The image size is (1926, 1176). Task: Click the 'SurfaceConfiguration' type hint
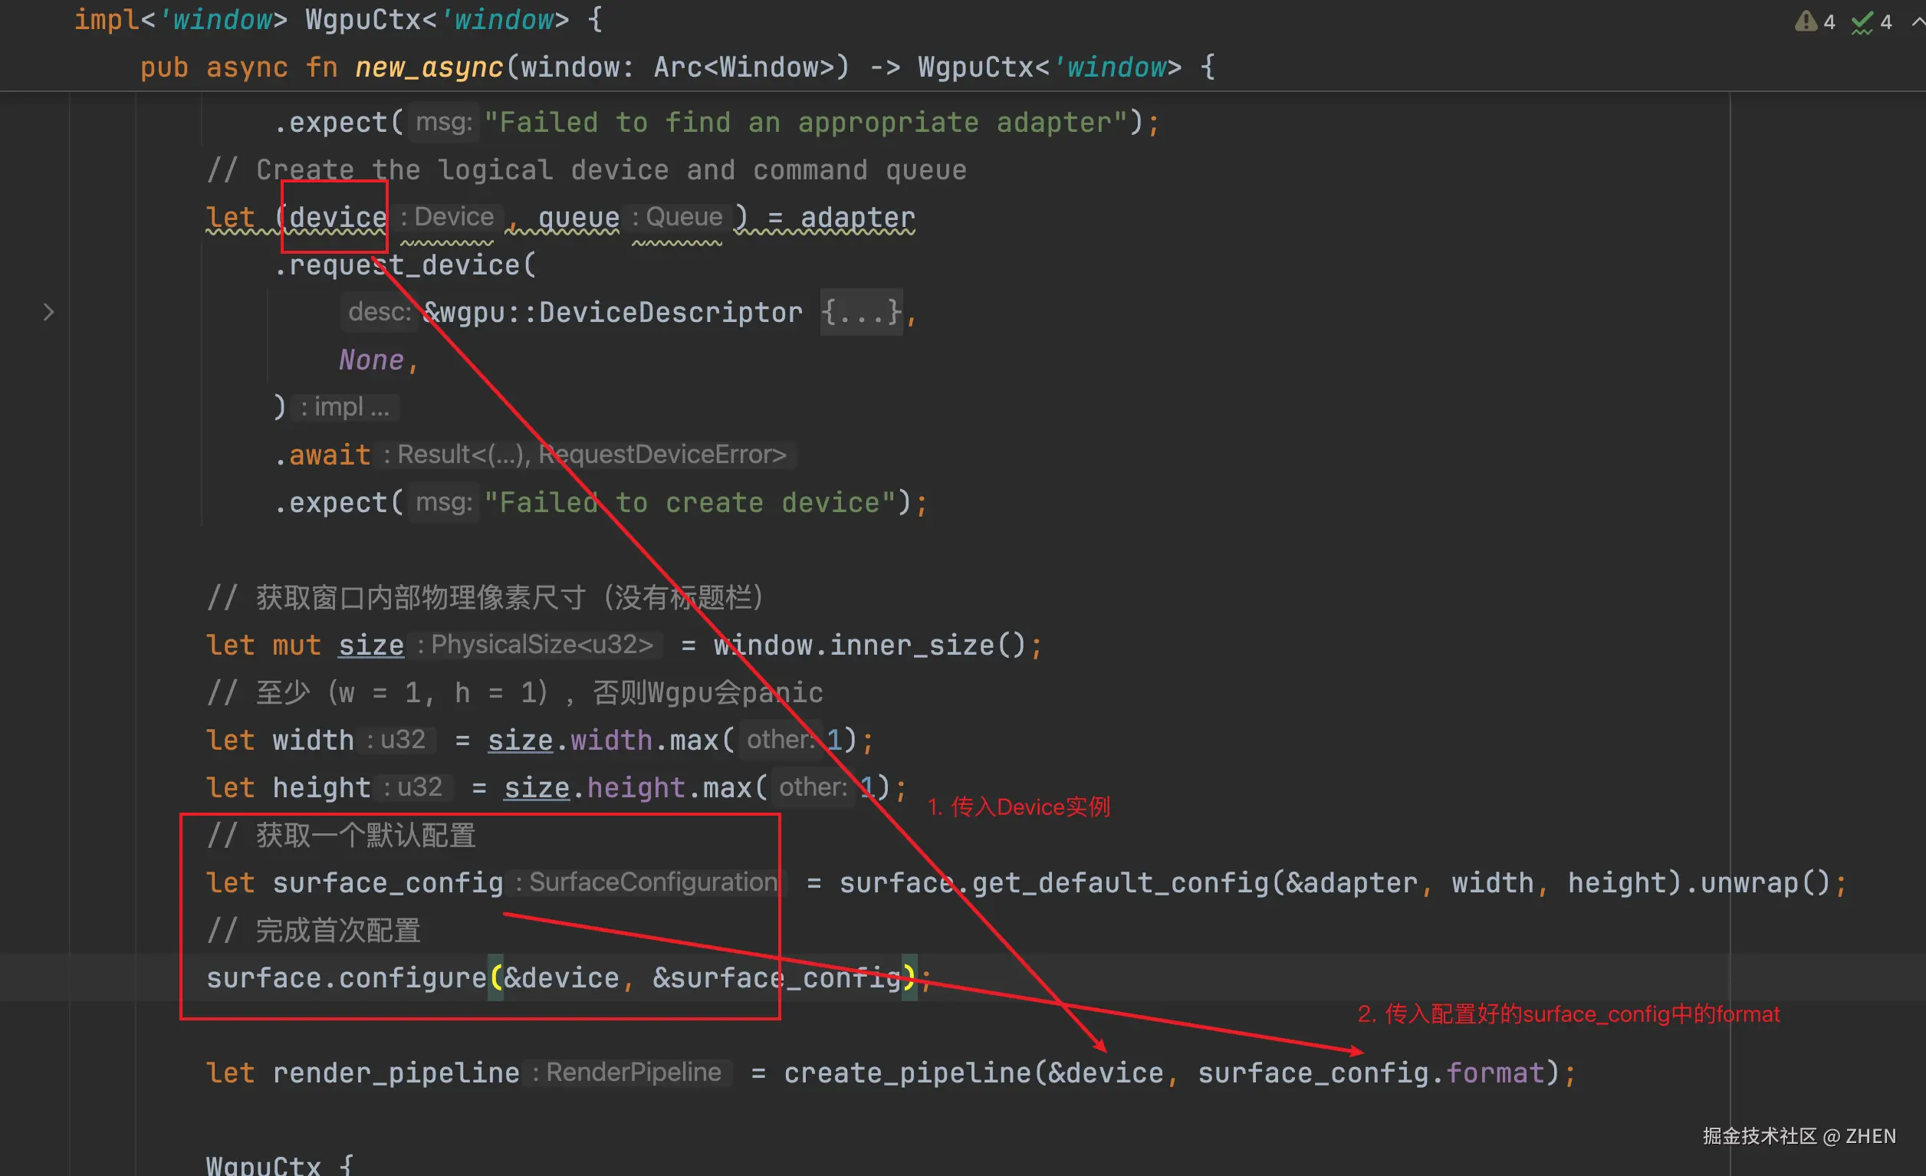652,882
